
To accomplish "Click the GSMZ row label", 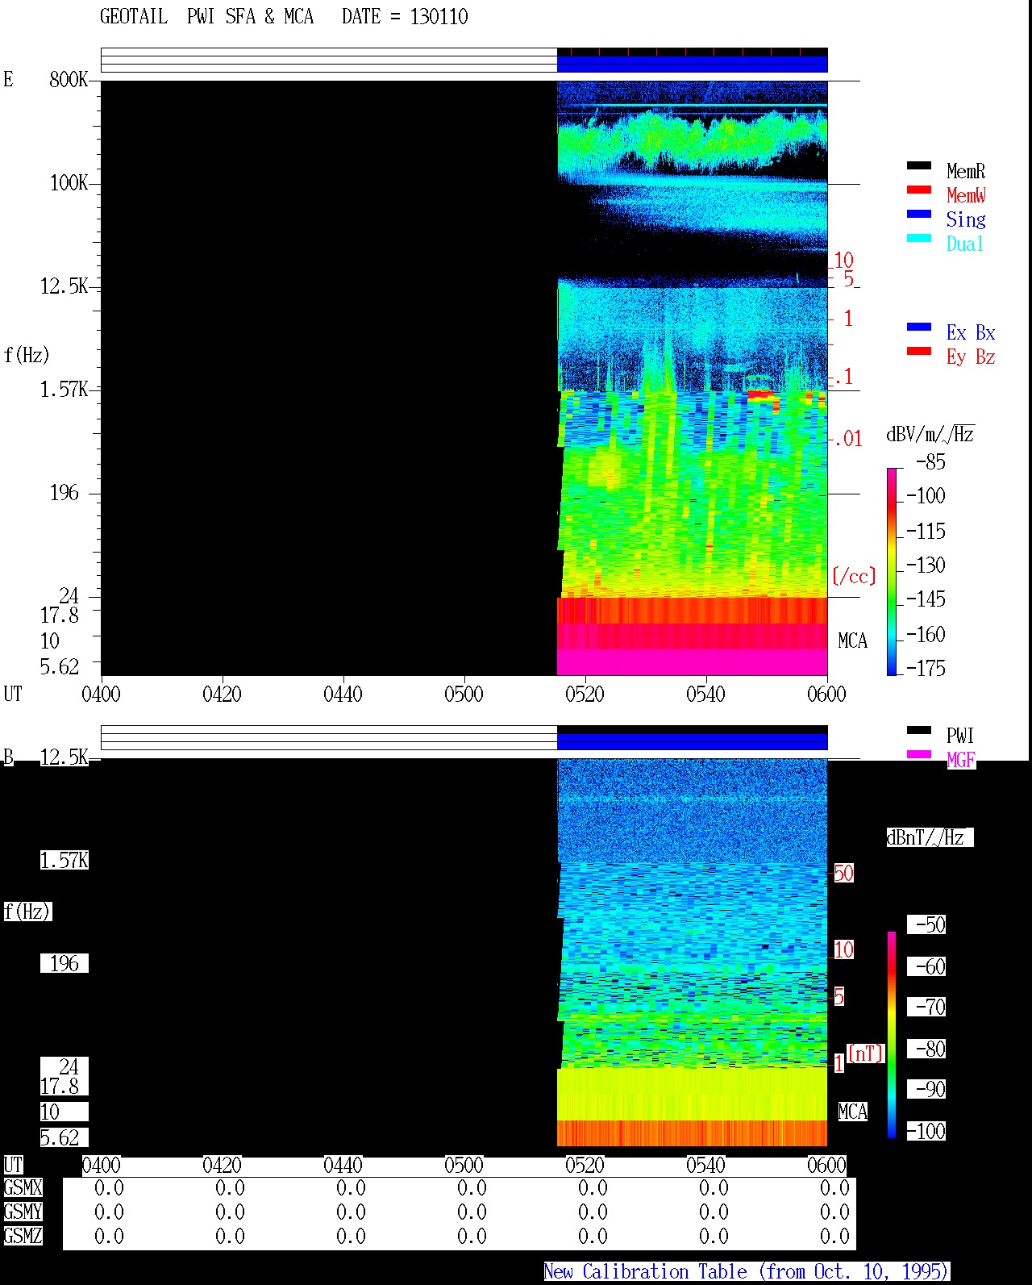I will [23, 1236].
